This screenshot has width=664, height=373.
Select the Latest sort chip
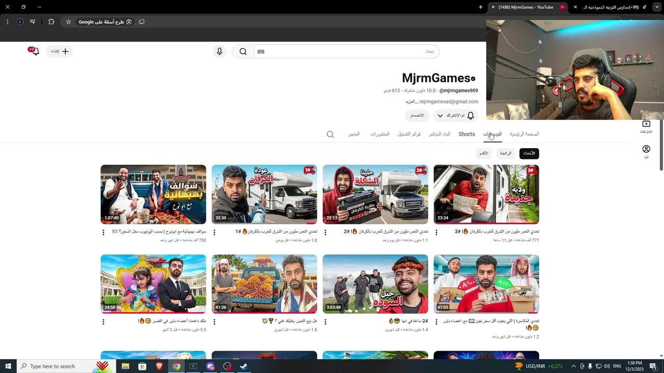pyautogui.click(x=529, y=153)
